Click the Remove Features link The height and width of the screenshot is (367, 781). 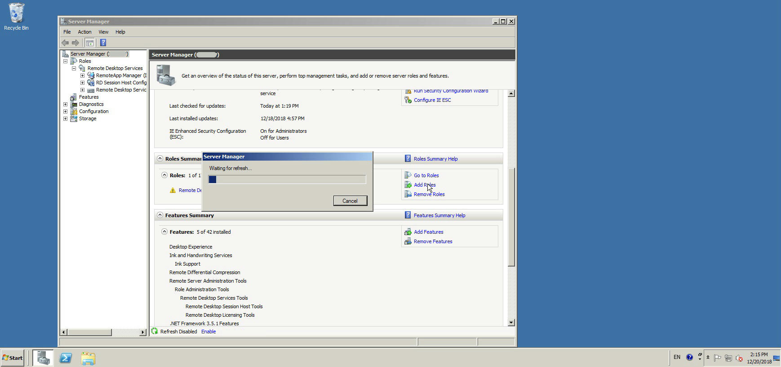tap(433, 241)
